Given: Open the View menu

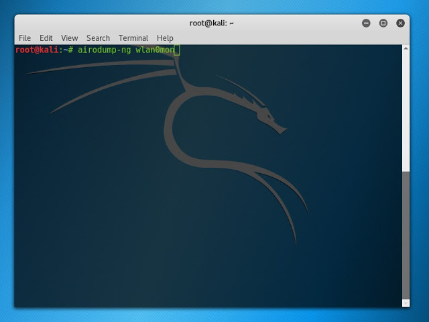Looking at the screenshot, I should coord(70,38).
